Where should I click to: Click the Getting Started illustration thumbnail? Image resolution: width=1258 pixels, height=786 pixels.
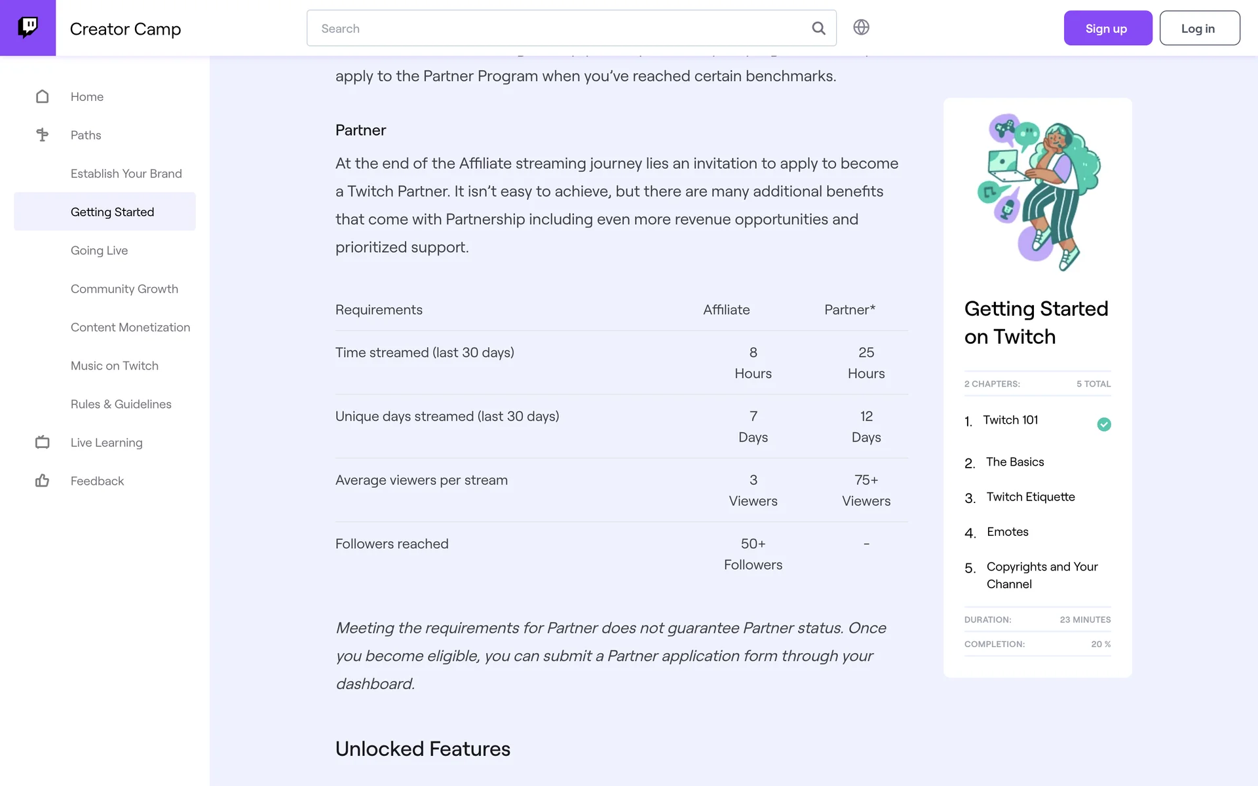coord(1038,193)
